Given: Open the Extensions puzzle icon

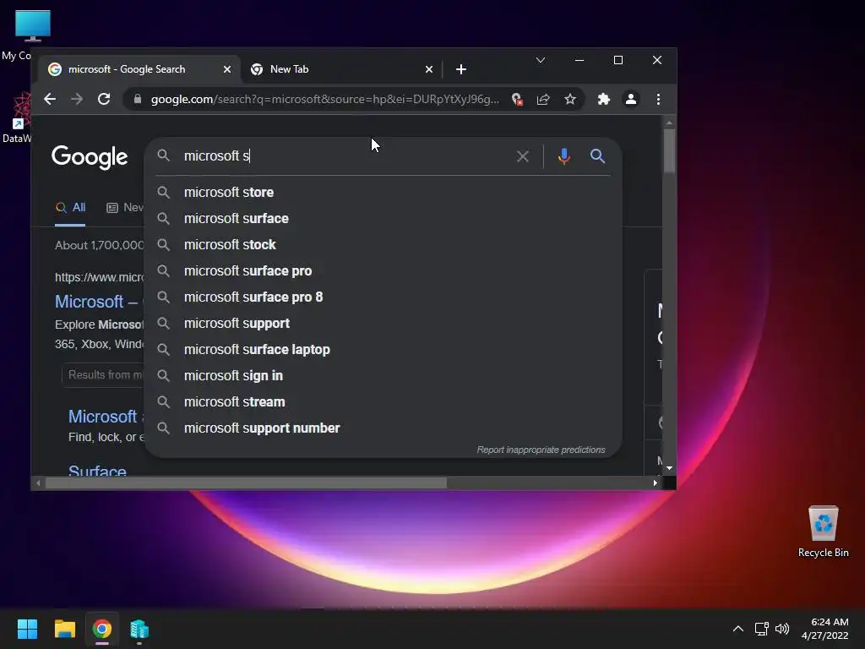Looking at the screenshot, I should coord(604,100).
